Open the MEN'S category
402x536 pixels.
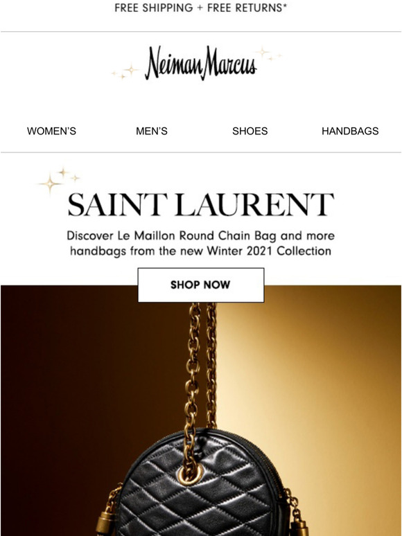pos(152,131)
